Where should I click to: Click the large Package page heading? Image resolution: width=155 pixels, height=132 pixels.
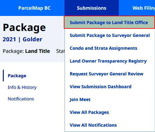24,28
